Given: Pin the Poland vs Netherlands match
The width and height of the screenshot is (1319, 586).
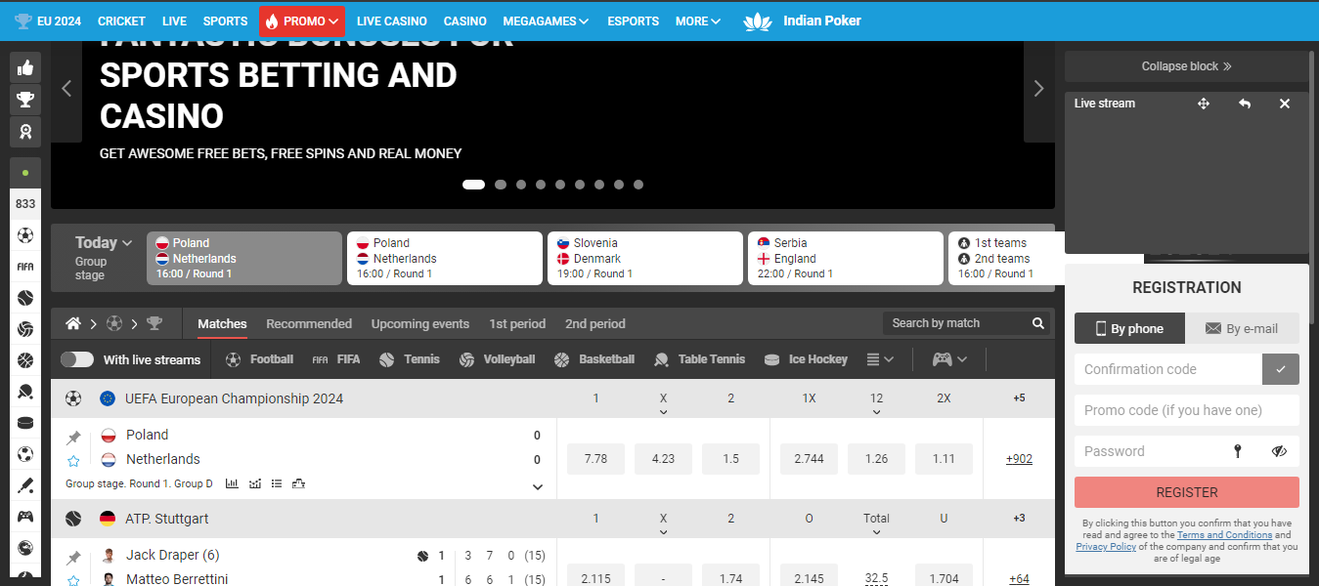Looking at the screenshot, I should (73, 438).
